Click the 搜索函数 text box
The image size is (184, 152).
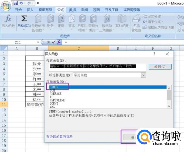pyautogui.click(x=97, y=67)
